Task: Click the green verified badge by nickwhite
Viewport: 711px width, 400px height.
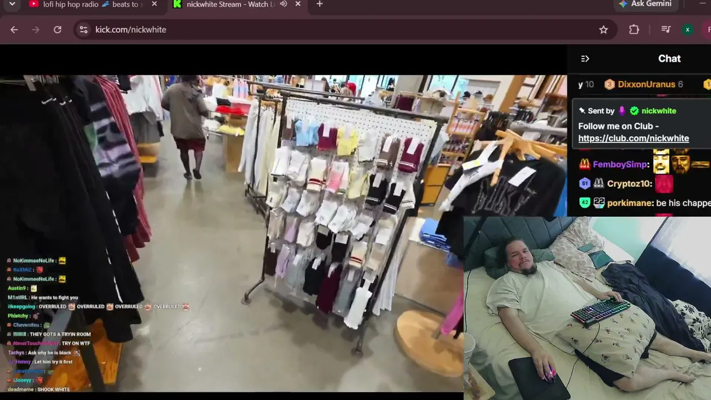Action: (x=634, y=111)
